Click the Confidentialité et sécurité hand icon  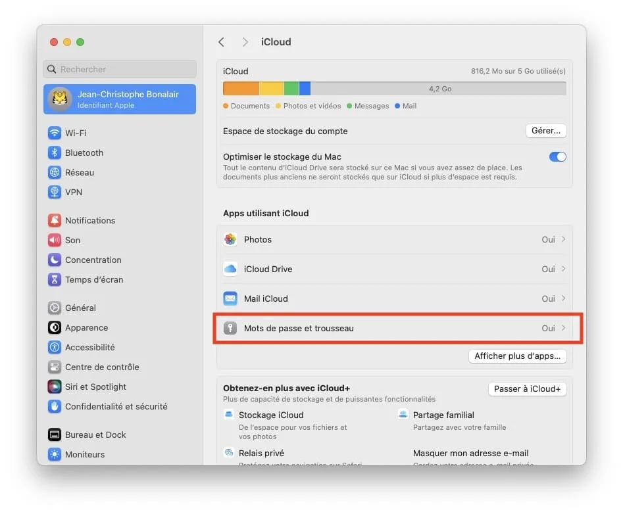[55, 406]
